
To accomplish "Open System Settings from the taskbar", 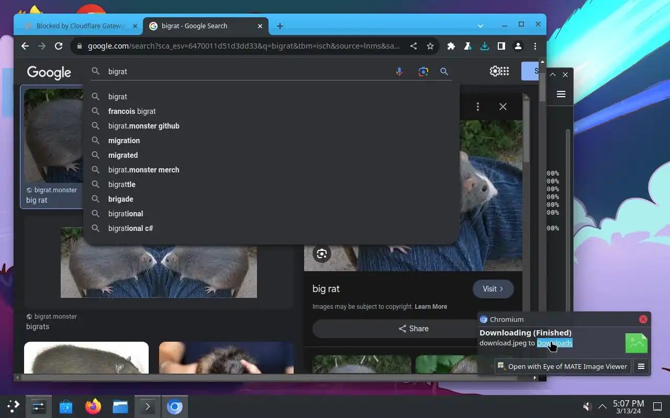I will (x=39, y=407).
